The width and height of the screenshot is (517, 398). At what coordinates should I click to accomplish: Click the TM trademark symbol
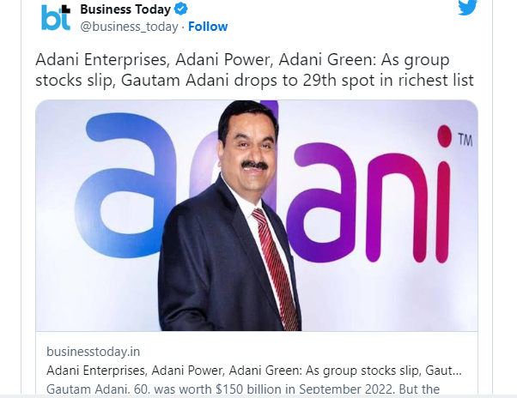465,140
